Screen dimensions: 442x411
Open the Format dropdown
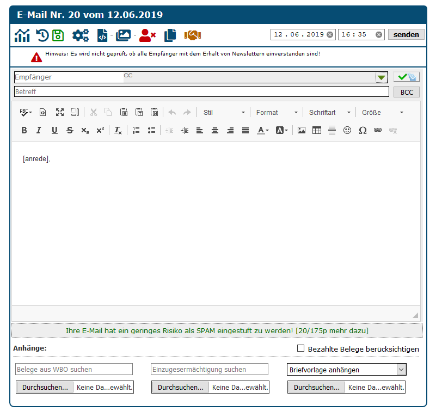(277, 113)
